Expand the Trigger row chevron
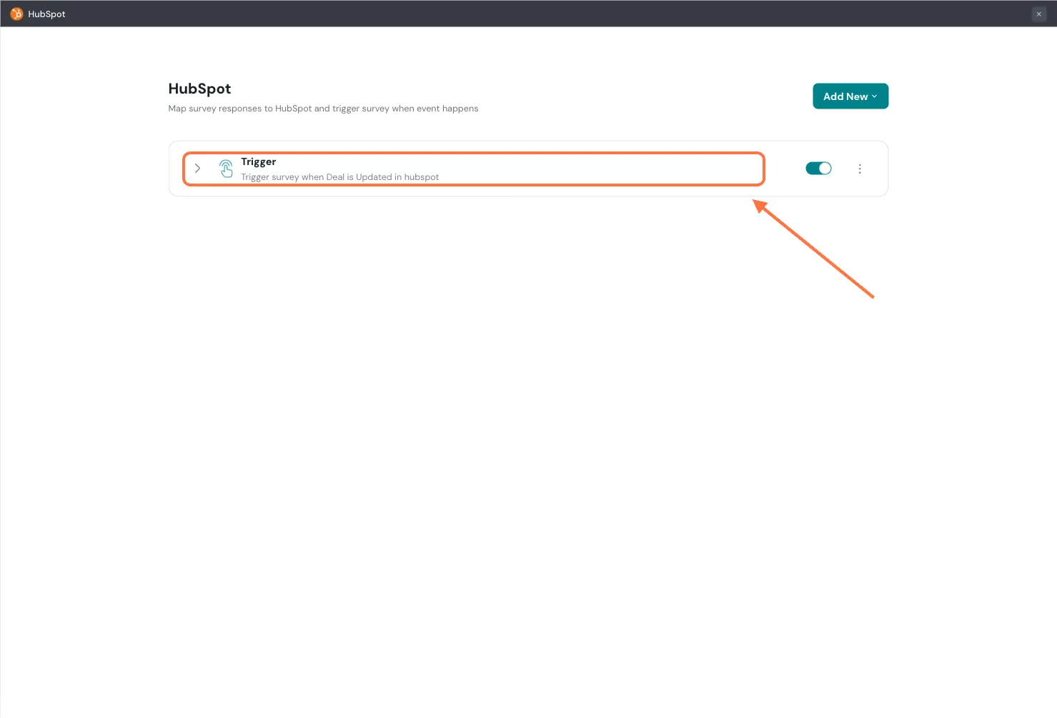 [x=198, y=169]
